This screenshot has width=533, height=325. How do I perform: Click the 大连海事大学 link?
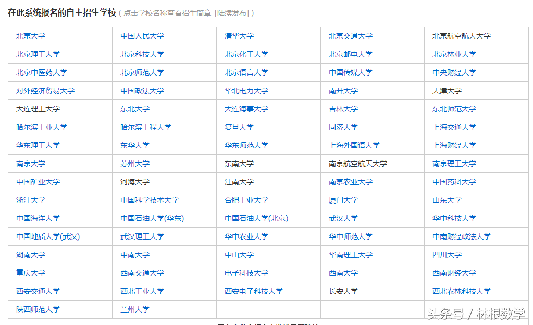(246, 109)
